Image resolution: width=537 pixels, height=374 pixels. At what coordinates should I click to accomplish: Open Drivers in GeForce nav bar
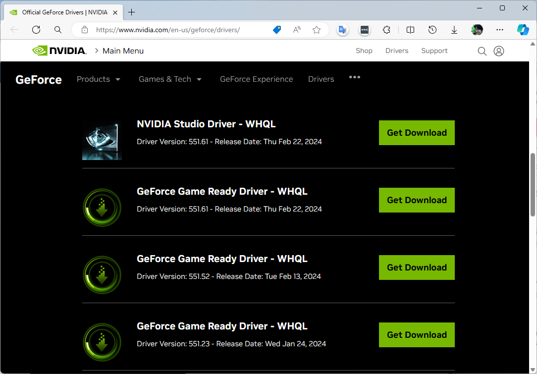321,79
